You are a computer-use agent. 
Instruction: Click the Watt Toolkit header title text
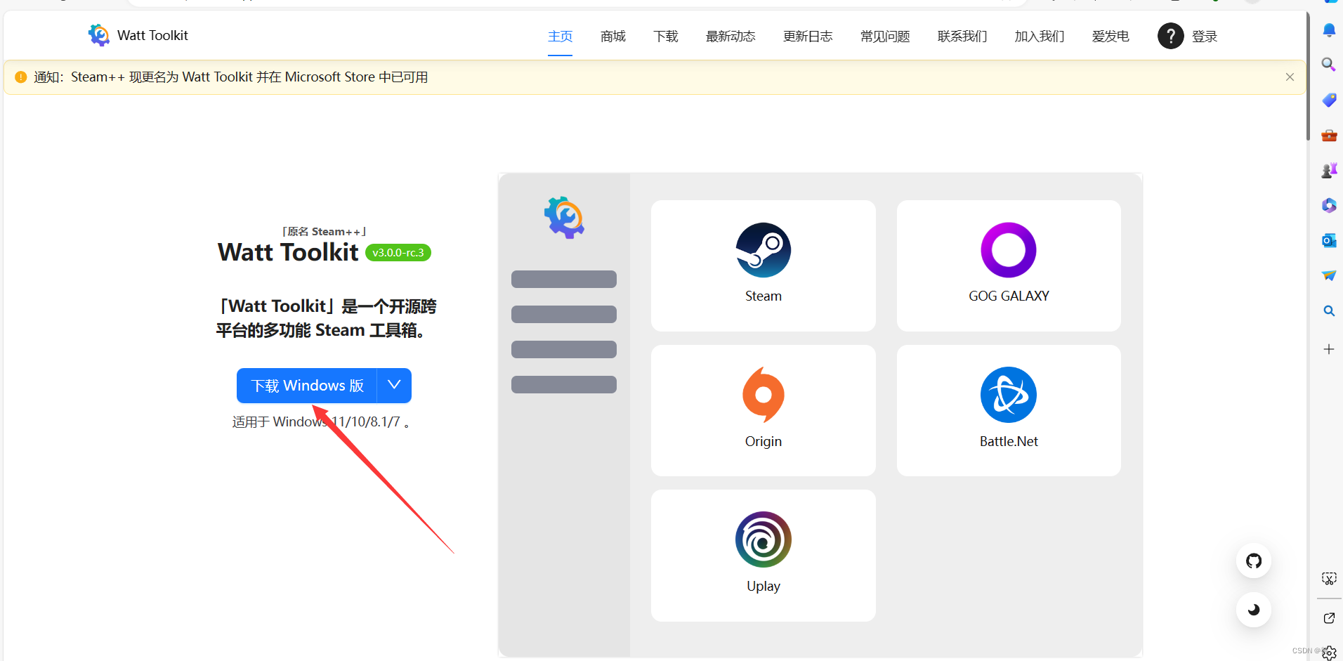152,35
